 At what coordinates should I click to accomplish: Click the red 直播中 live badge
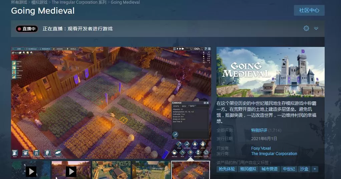pos(27,29)
